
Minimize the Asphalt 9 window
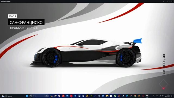(164, 1)
